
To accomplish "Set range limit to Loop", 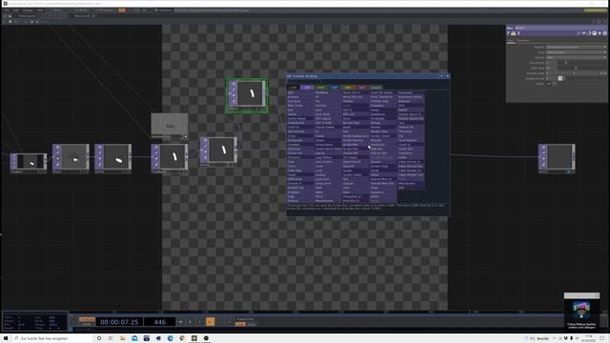I will [x=240, y=324].
